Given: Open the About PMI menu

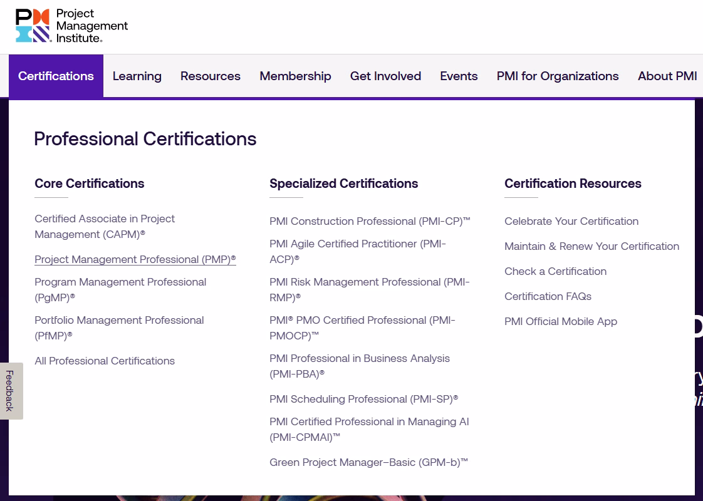Looking at the screenshot, I should tap(667, 76).
